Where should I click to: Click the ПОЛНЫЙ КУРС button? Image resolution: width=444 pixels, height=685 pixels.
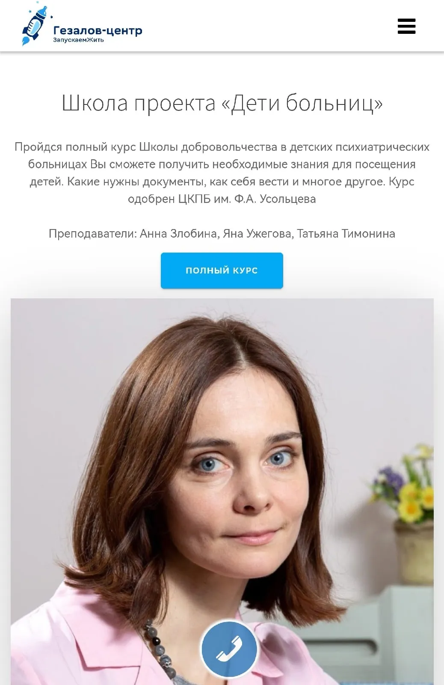tap(222, 271)
